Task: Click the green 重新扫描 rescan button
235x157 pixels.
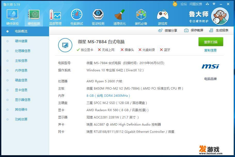Action: pos(211,42)
